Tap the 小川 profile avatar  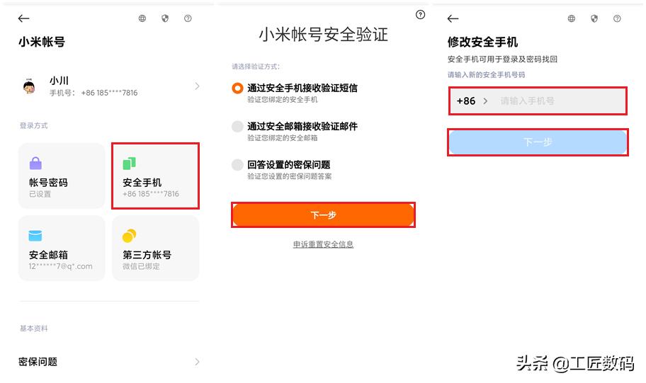pyautogui.click(x=29, y=86)
